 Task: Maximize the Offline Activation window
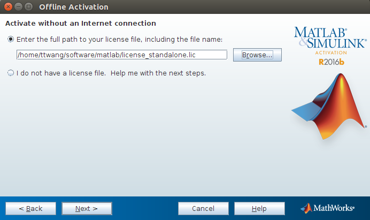(x=28, y=6)
